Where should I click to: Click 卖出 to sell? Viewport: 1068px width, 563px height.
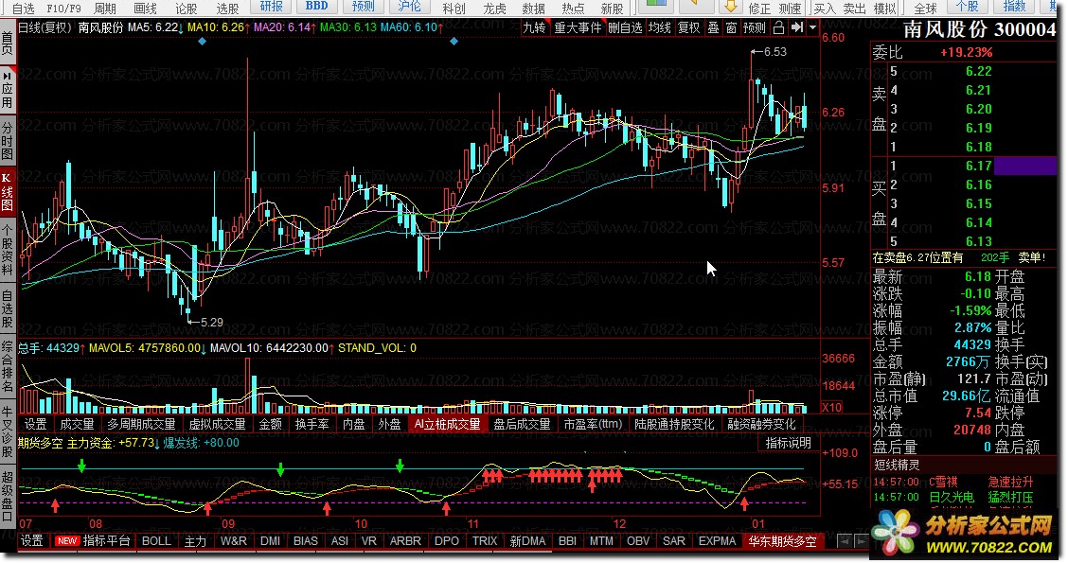click(854, 9)
